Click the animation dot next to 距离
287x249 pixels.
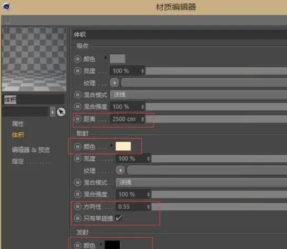pos(77,119)
